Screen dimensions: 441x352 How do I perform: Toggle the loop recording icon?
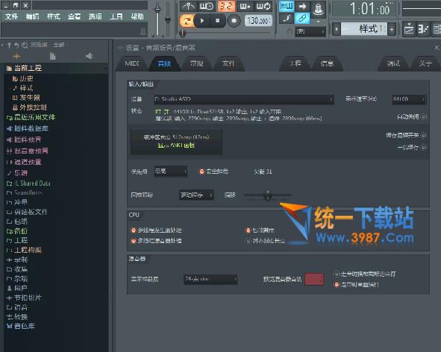tap(263, 6)
